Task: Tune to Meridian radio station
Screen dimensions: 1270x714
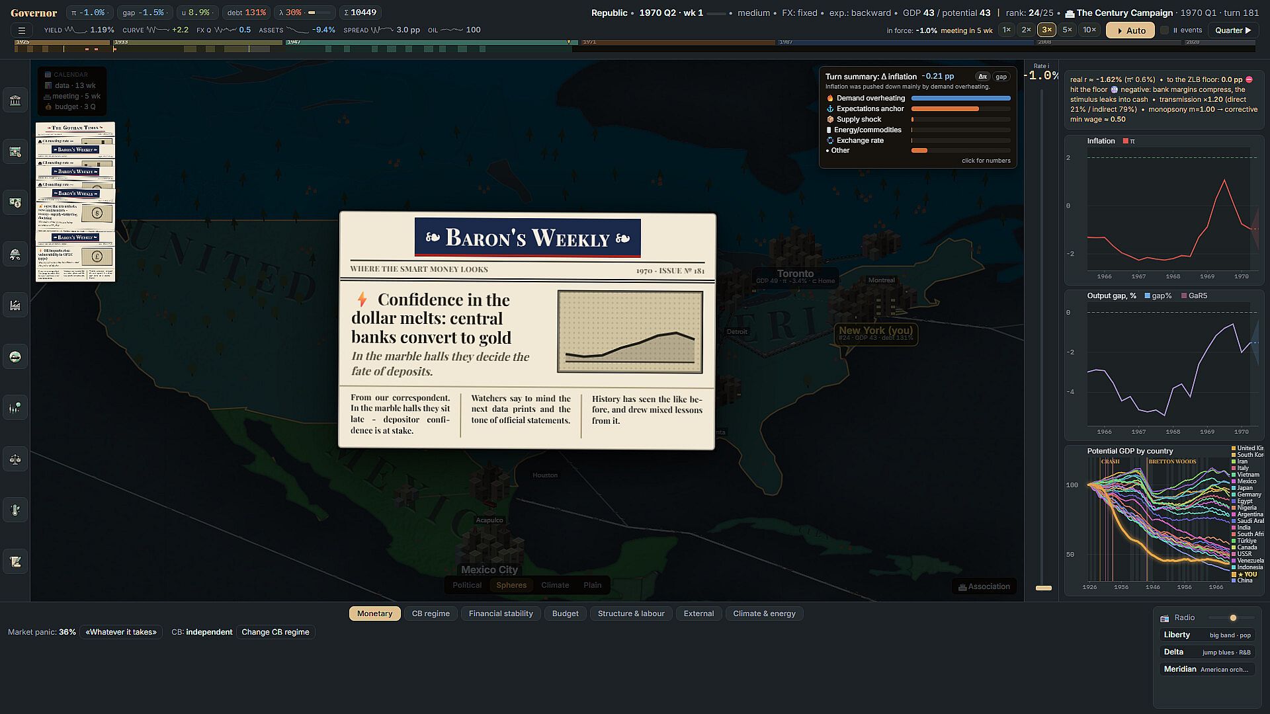Action: 1207,670
